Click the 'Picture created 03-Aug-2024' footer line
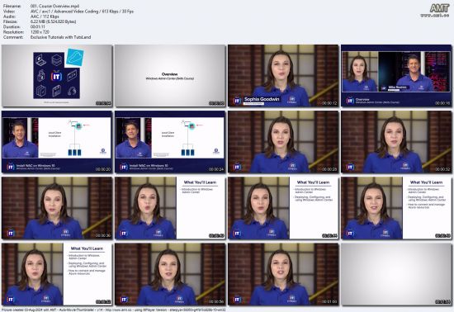Screen dimensions: 454x312 [114, 310]
